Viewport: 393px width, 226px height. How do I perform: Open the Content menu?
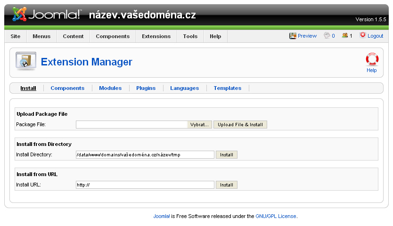[73, 36]
